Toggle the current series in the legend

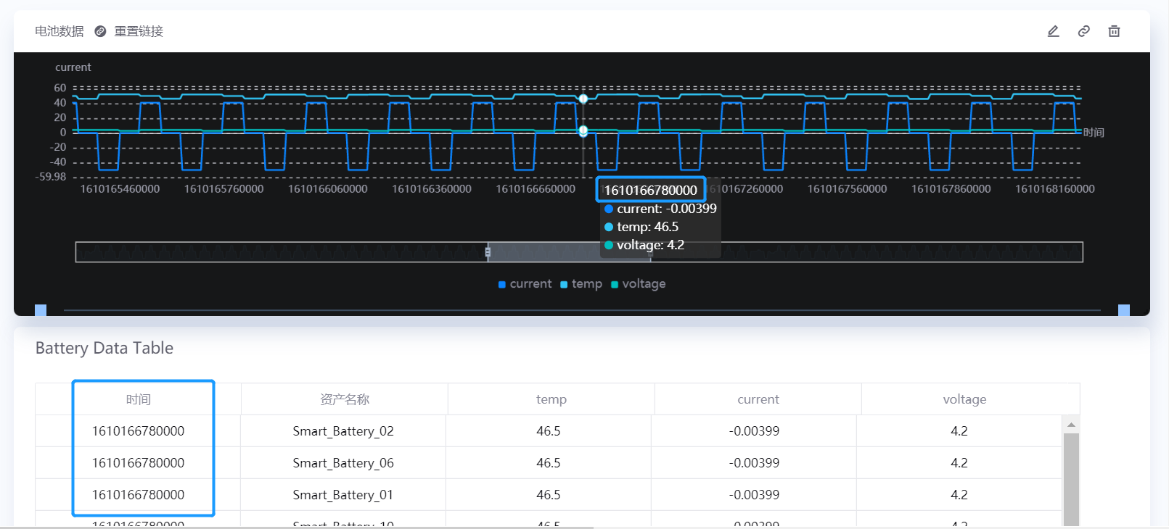coord(525,284)
